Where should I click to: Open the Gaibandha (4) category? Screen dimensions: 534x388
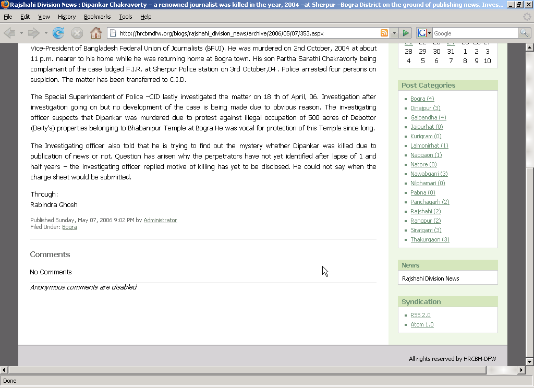click(428, 117)
